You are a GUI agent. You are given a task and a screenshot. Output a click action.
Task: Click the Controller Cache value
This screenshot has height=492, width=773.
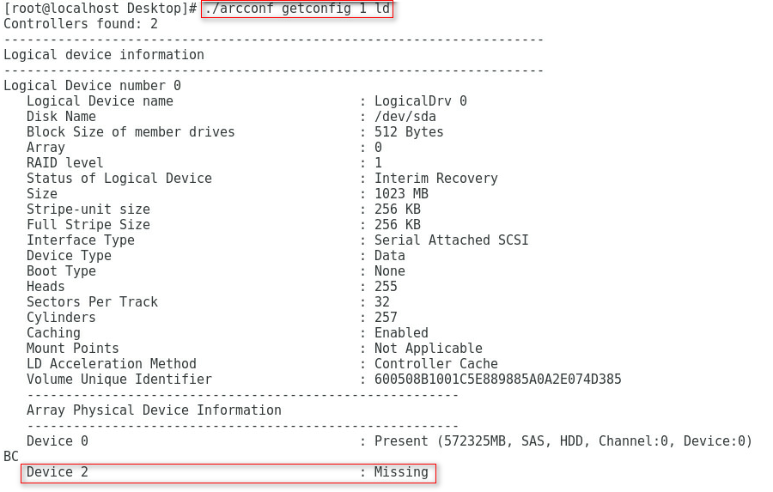click(x=435, y=364)
